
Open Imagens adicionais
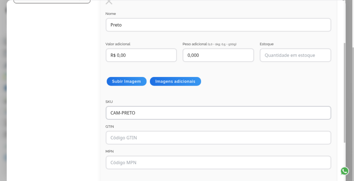175,81
